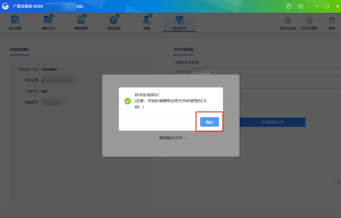Viewport: 341px width, 218px height.
Task: Select the target-shaped 投标信息 step icon
Action: click(x=113, y=20)
